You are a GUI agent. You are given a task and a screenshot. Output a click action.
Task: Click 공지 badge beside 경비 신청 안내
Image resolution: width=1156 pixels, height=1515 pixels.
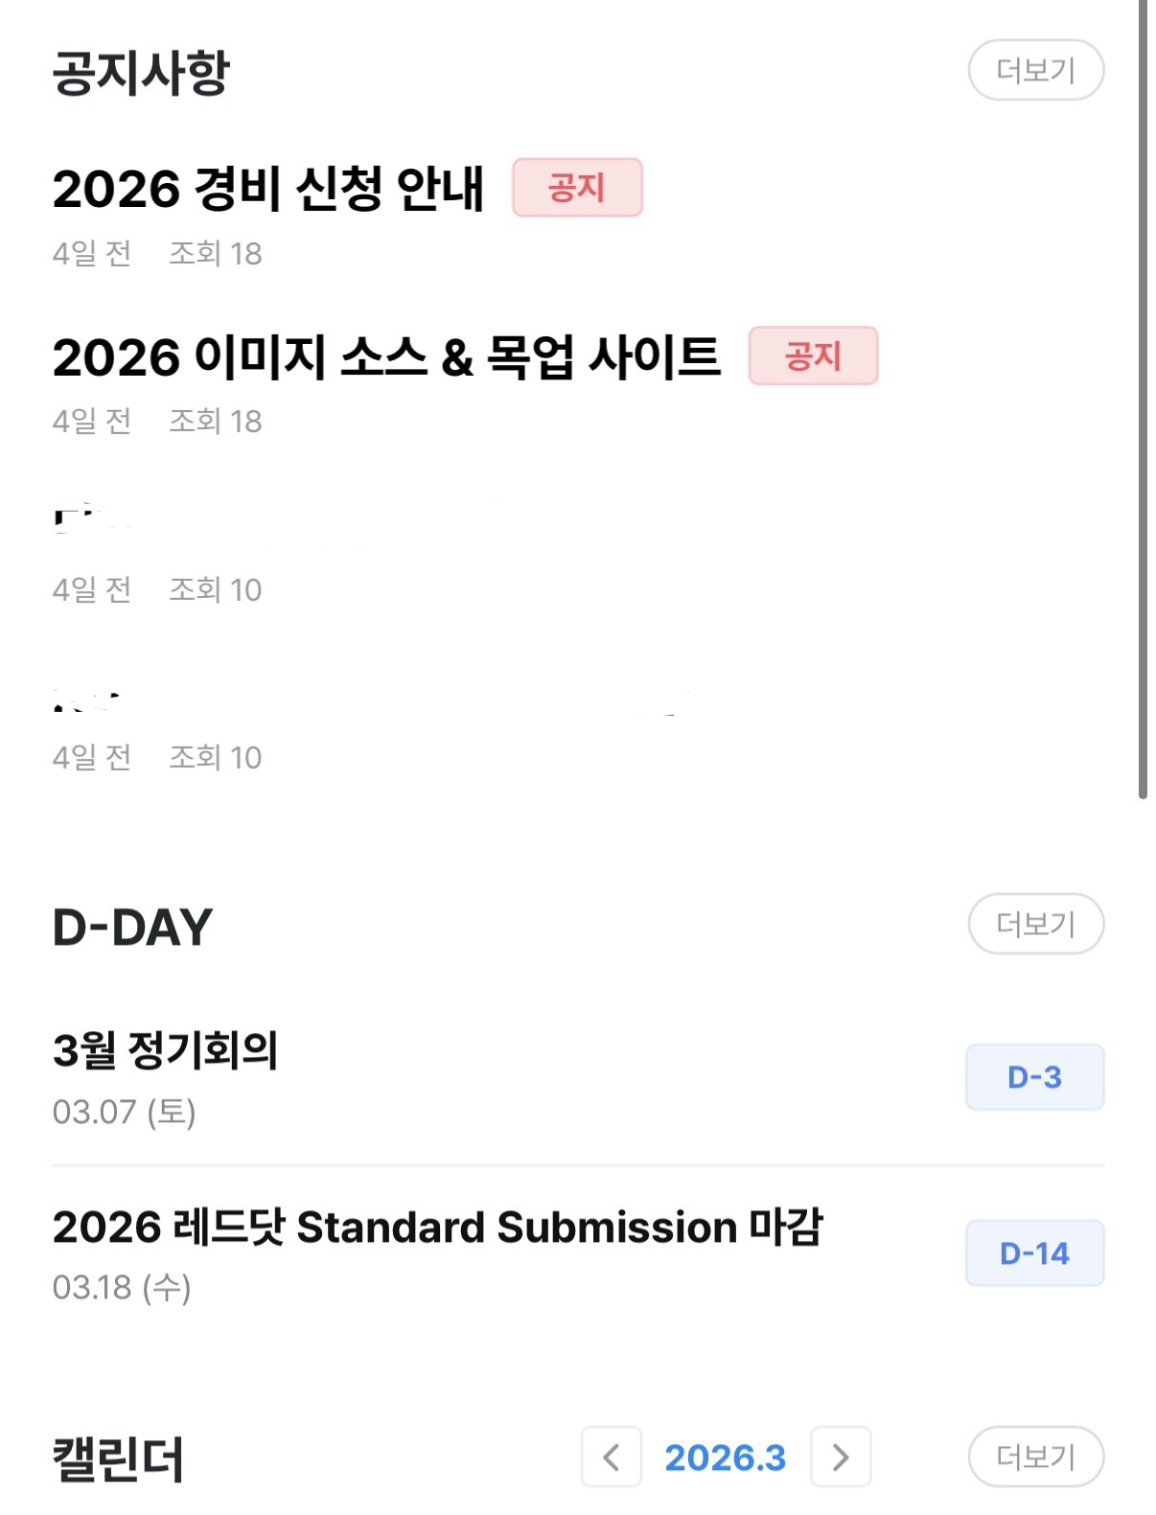pyautogui.click(x=577, y=188)
